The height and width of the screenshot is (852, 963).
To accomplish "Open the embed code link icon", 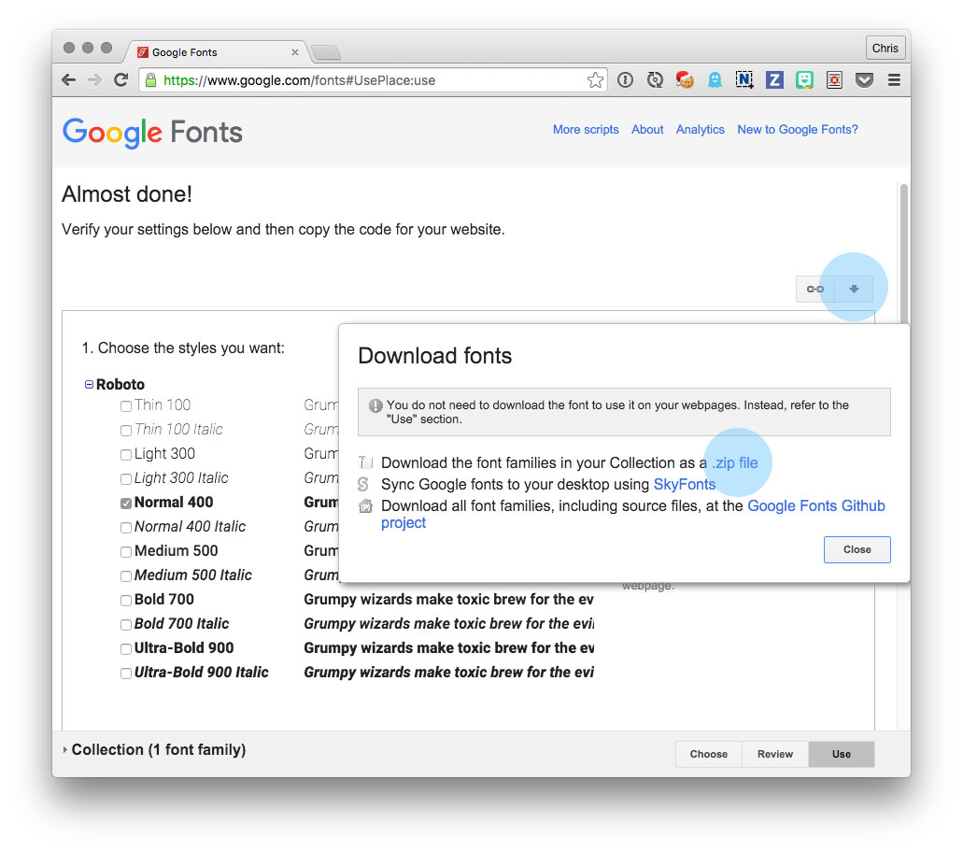I will pyautogui.click(x=814, y=289).
